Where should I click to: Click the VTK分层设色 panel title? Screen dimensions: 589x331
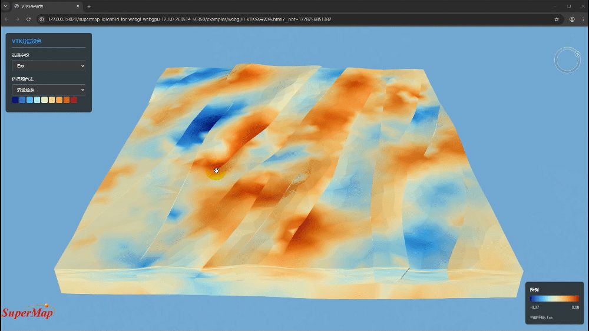tap(27, 41)
